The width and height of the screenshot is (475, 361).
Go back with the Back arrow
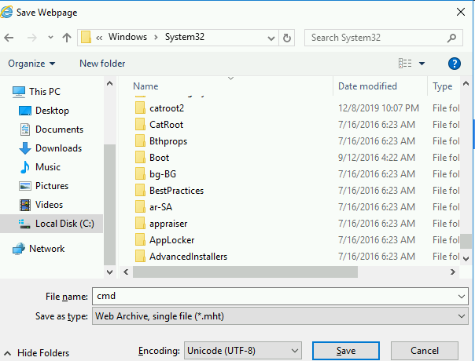point(9,38)
